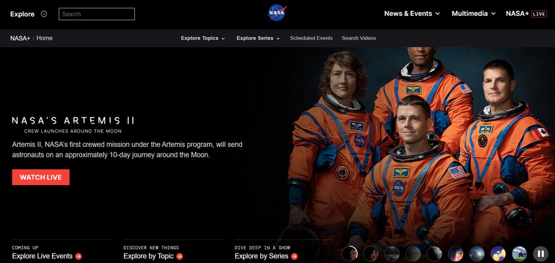This screenshot has height=263, width=555.
Task: Click the NASA+ breadcrumb link
Action: 20,38
